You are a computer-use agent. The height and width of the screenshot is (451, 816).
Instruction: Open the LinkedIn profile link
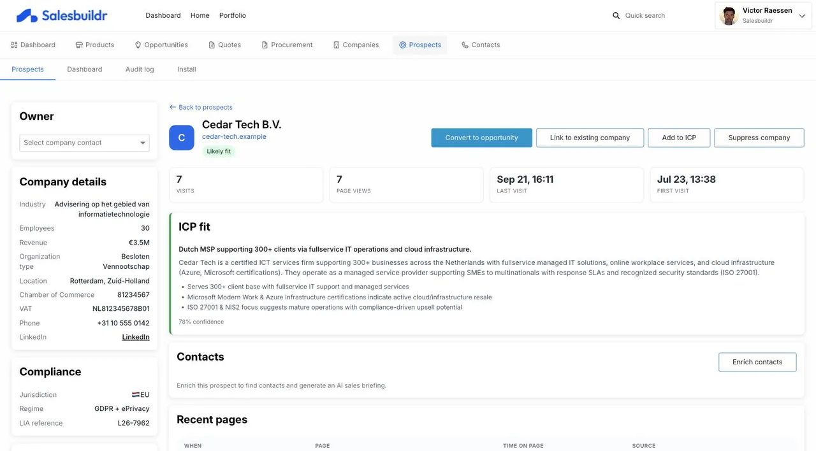136,337
